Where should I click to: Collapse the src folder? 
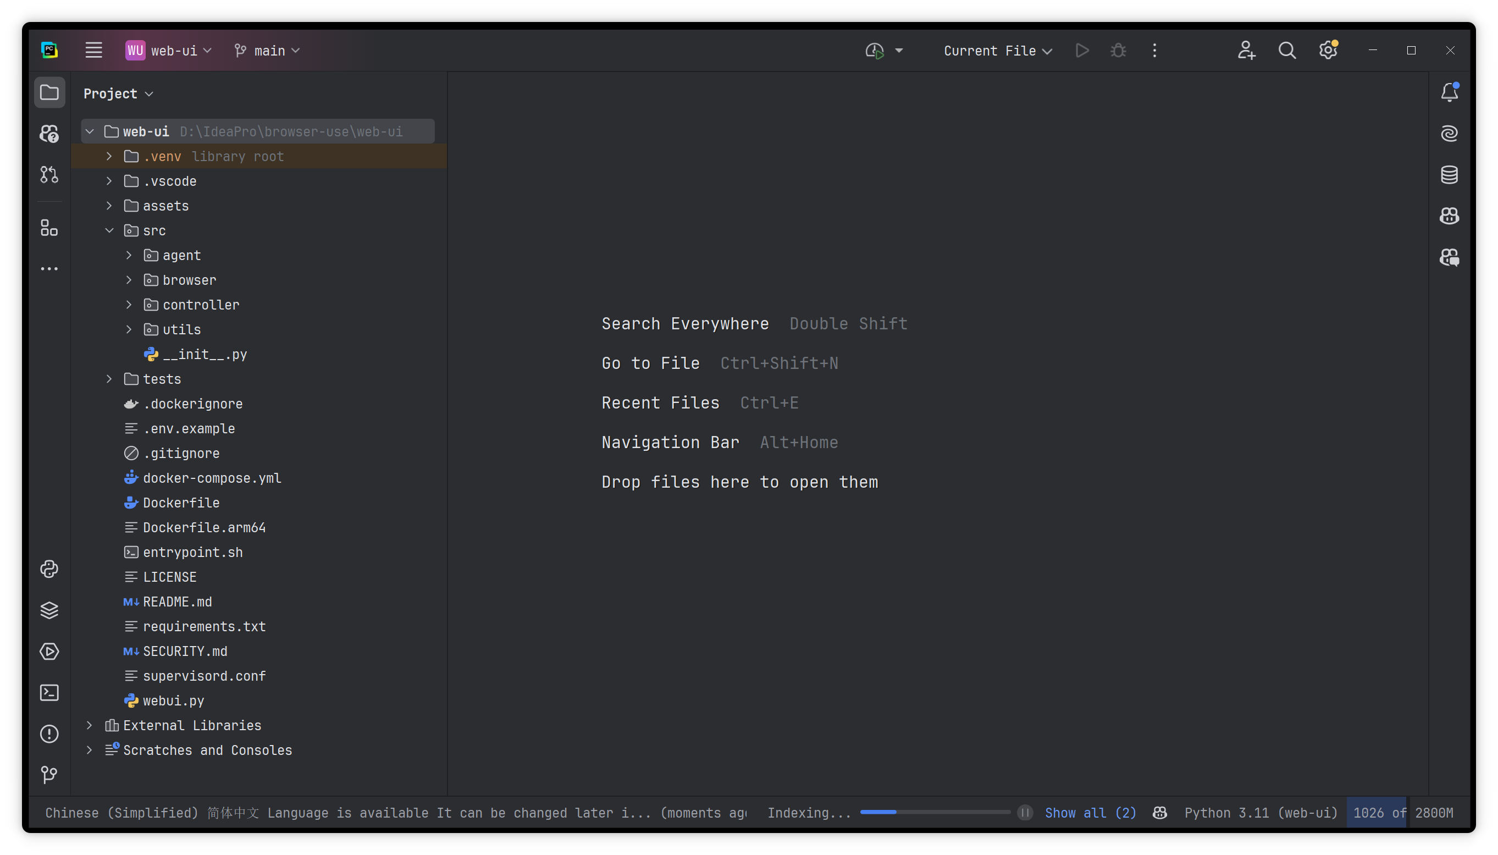click(109, 231)
